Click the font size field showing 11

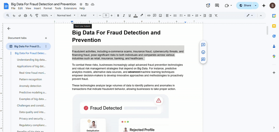pyautogui.click(x=106, y=15)
